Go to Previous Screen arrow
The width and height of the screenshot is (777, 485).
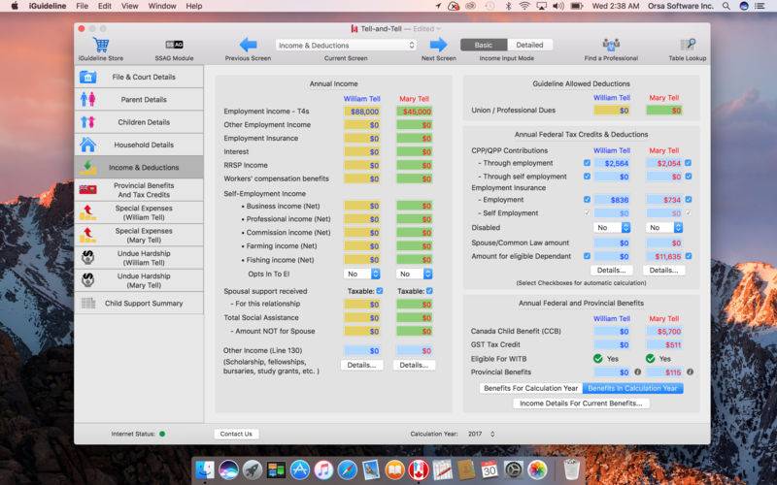pyautogui.click(x=249, y=45)
